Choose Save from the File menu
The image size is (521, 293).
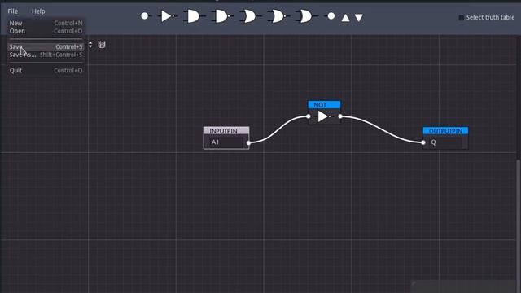(46, 47)
